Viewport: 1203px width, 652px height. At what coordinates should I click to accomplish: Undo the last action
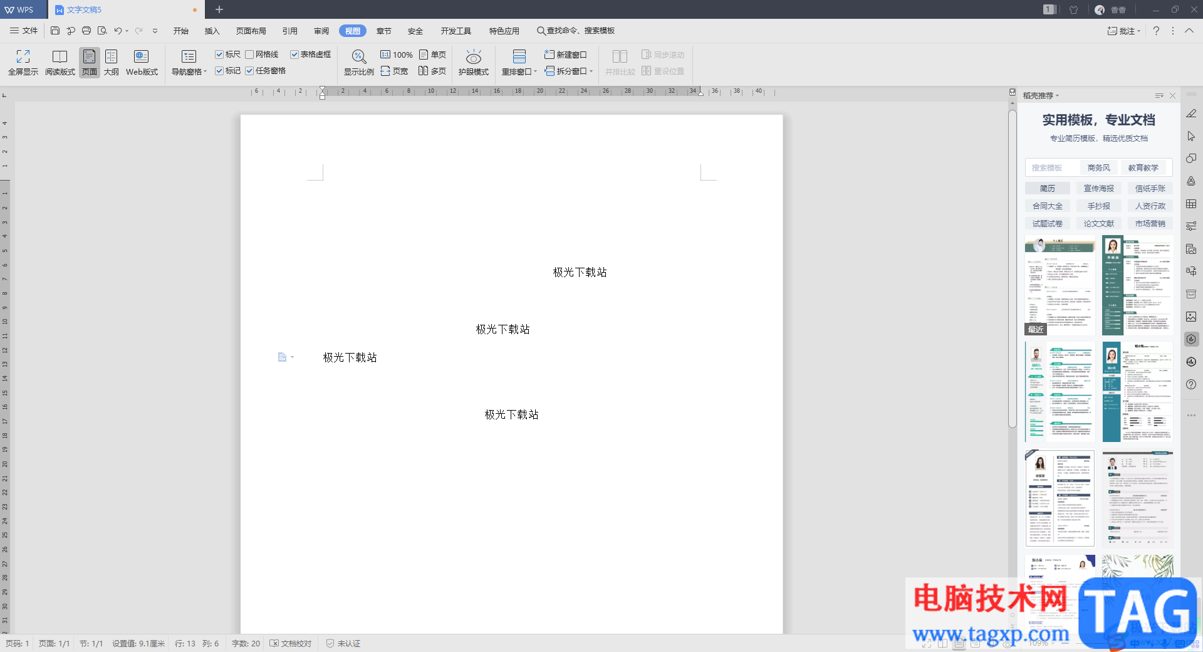(x=117, y=31)
